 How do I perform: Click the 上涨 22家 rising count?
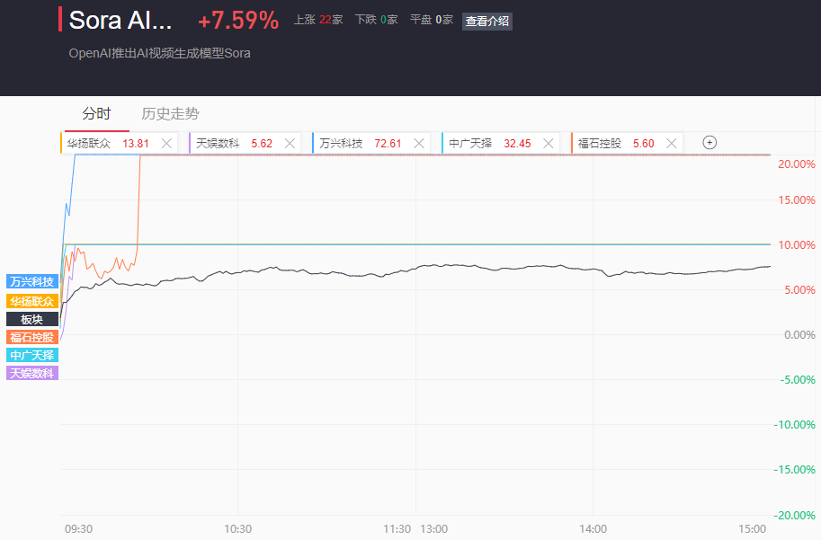tap(317, 20)
